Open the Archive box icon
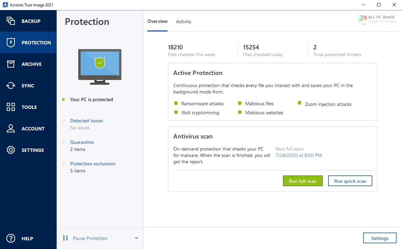Image resolution: width=402 pixels, height=249 pixels. point(10,64)
